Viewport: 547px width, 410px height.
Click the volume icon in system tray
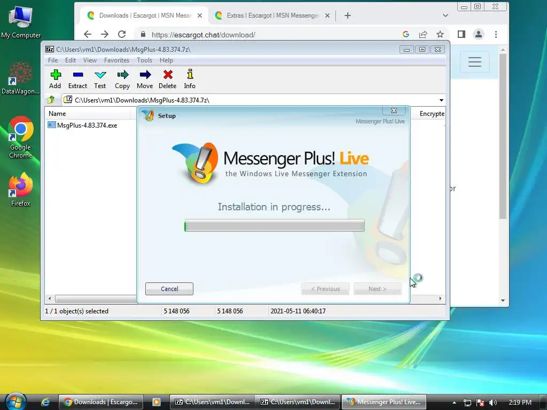tap(493, 403)
